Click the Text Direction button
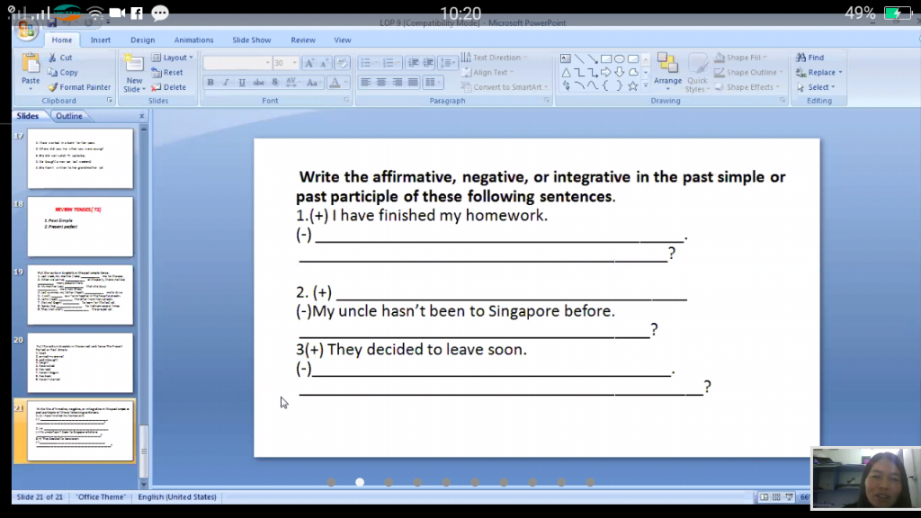Viewport: 921px width, 518px height. [495, 58]
